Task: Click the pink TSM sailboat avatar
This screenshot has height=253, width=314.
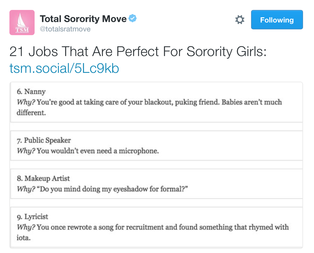Action: [x=22, y=22]
